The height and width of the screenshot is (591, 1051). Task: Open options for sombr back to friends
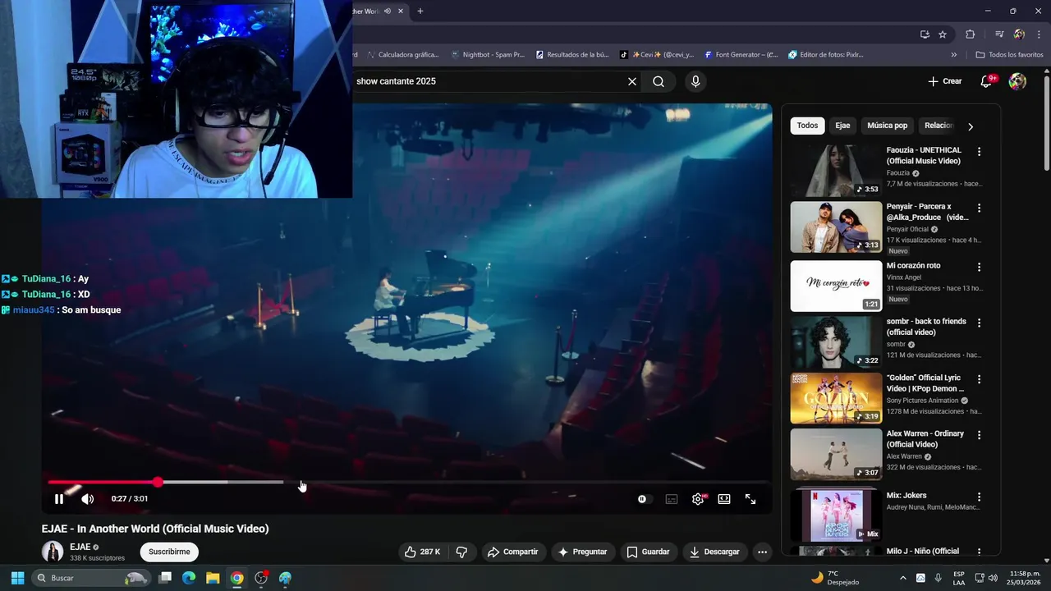(979, 323)
